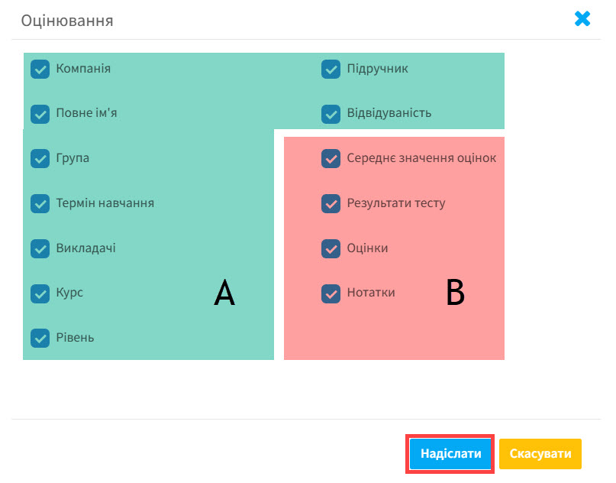Click the Оцінювання dialog title
Image resolution: width=616 pixels, height=483 pixels.
(67, 21)
